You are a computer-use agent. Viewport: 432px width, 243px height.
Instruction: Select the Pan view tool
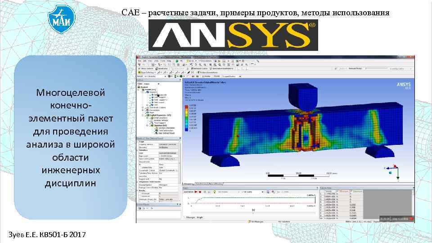pyautogui.click(x=196, y=64)
